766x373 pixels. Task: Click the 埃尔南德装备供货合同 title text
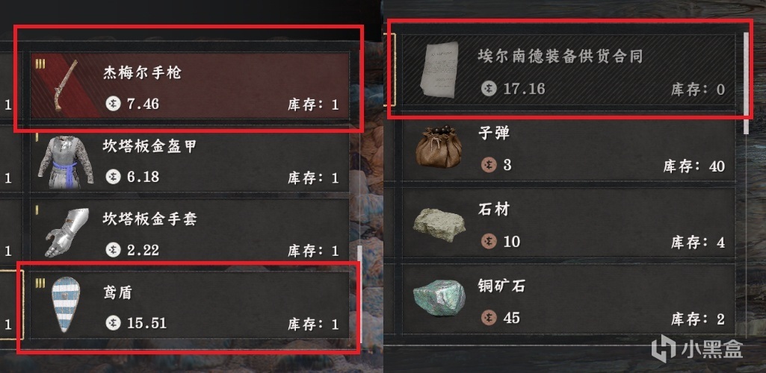560,56
